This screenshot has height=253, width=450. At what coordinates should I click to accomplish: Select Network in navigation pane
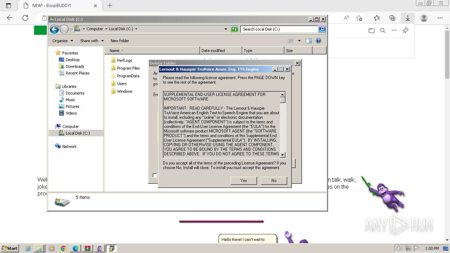(69, 147)
